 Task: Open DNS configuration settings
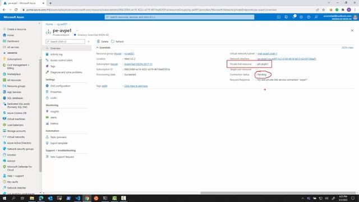point(60,86)
